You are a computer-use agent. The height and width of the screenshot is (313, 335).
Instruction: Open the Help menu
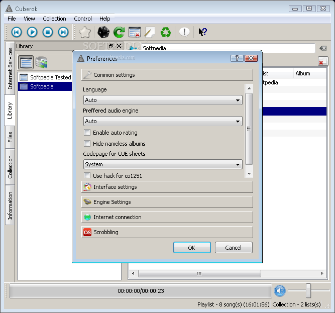105,19
